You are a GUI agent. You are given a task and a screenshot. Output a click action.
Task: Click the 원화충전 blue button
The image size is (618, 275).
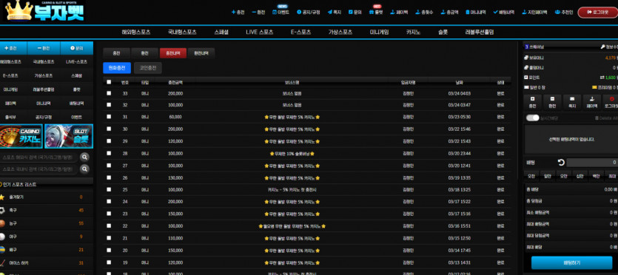(117, 68)
